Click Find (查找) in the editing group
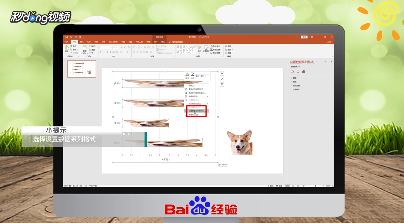 pyautogui.click(x=228, y=46)
